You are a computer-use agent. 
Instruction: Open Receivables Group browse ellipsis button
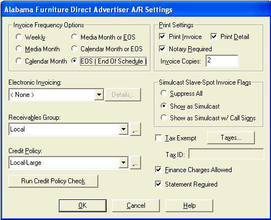click(x=135, y=129)
